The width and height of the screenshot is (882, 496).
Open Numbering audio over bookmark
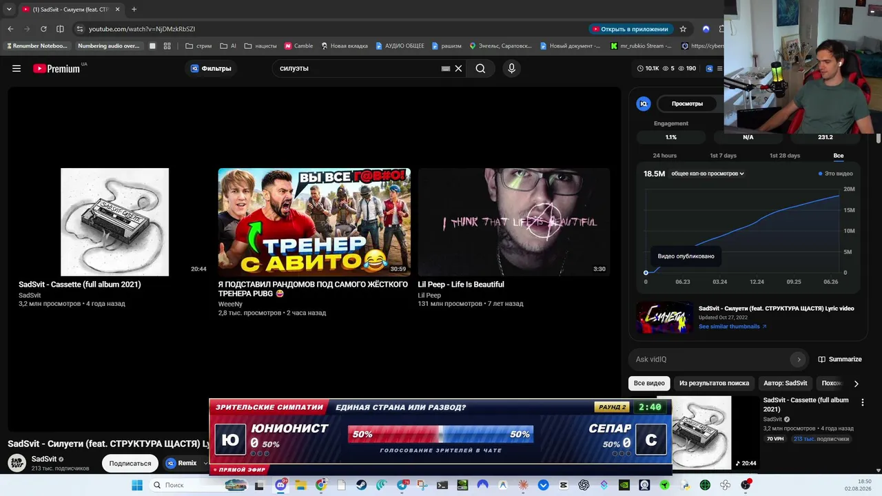(x=109, y=46)
